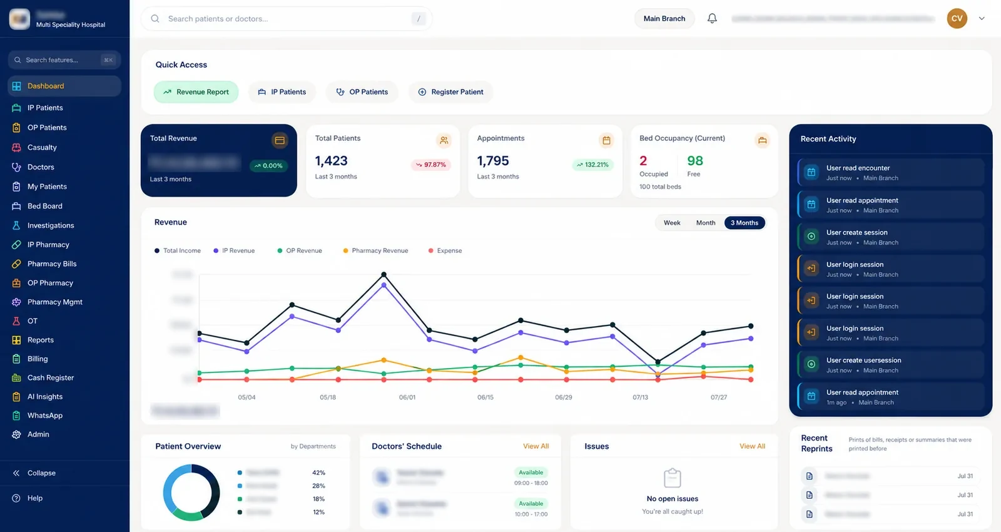
Task: Click the Revenue Report quick access button
Action: (x=196, y=92)
